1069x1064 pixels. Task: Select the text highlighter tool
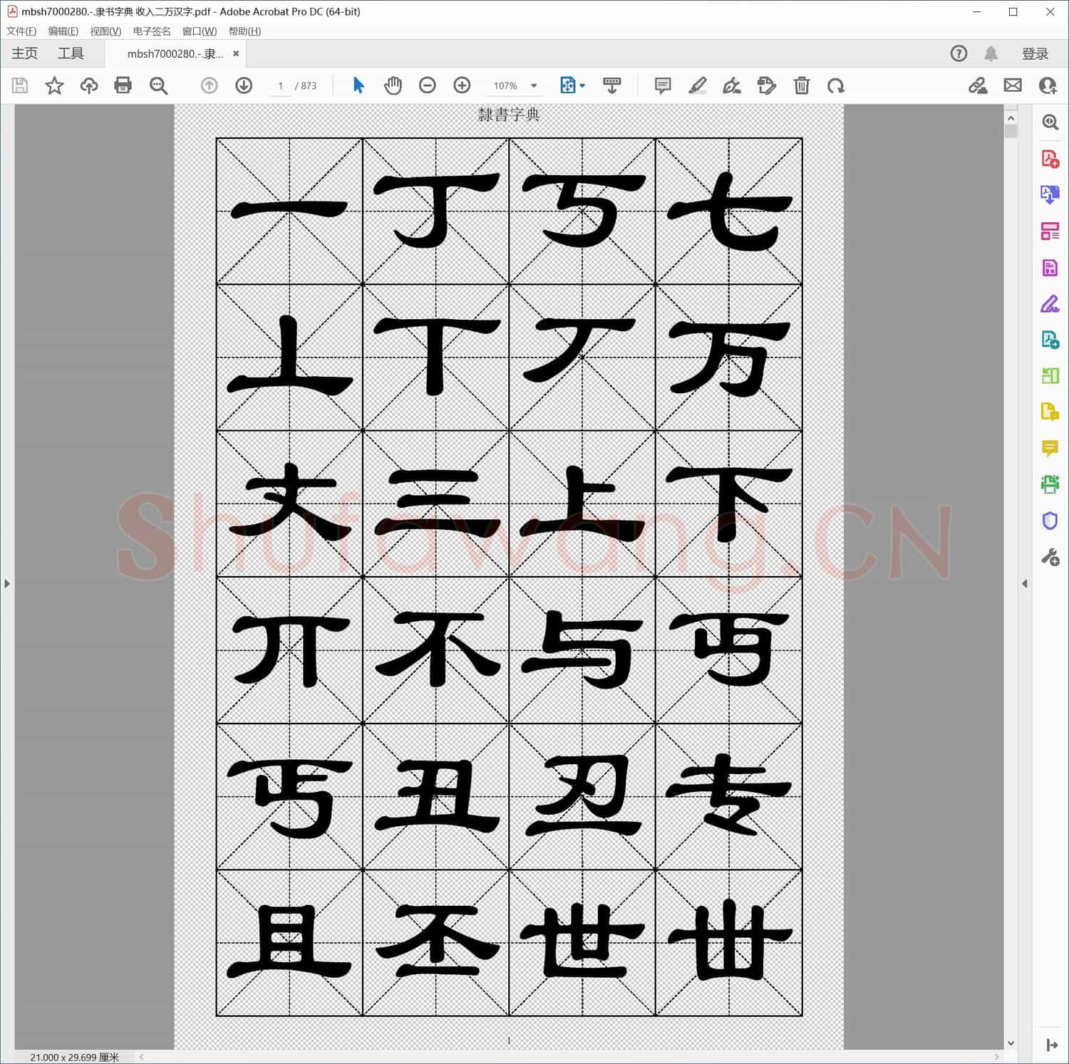coord(698,85)
